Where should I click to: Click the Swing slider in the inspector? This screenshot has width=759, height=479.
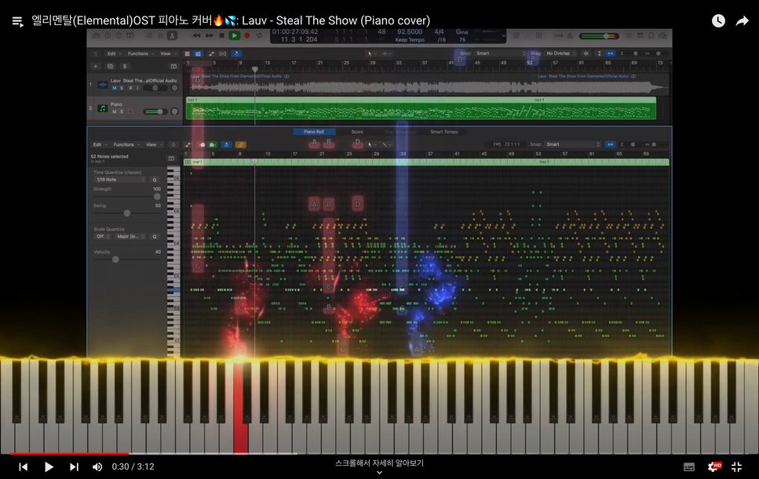[x=127, y=212]
